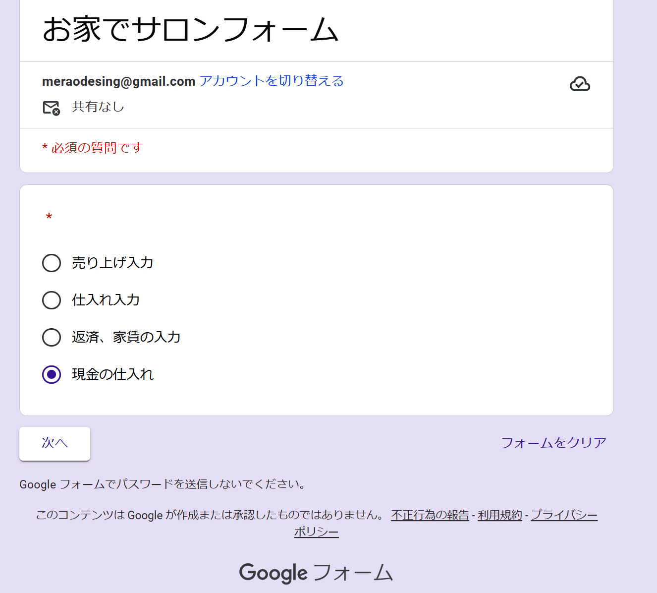
Task: Click the Google フォーム logo
Action: 316,573
